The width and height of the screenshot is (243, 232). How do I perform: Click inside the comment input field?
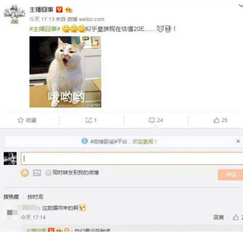(132, 158)
